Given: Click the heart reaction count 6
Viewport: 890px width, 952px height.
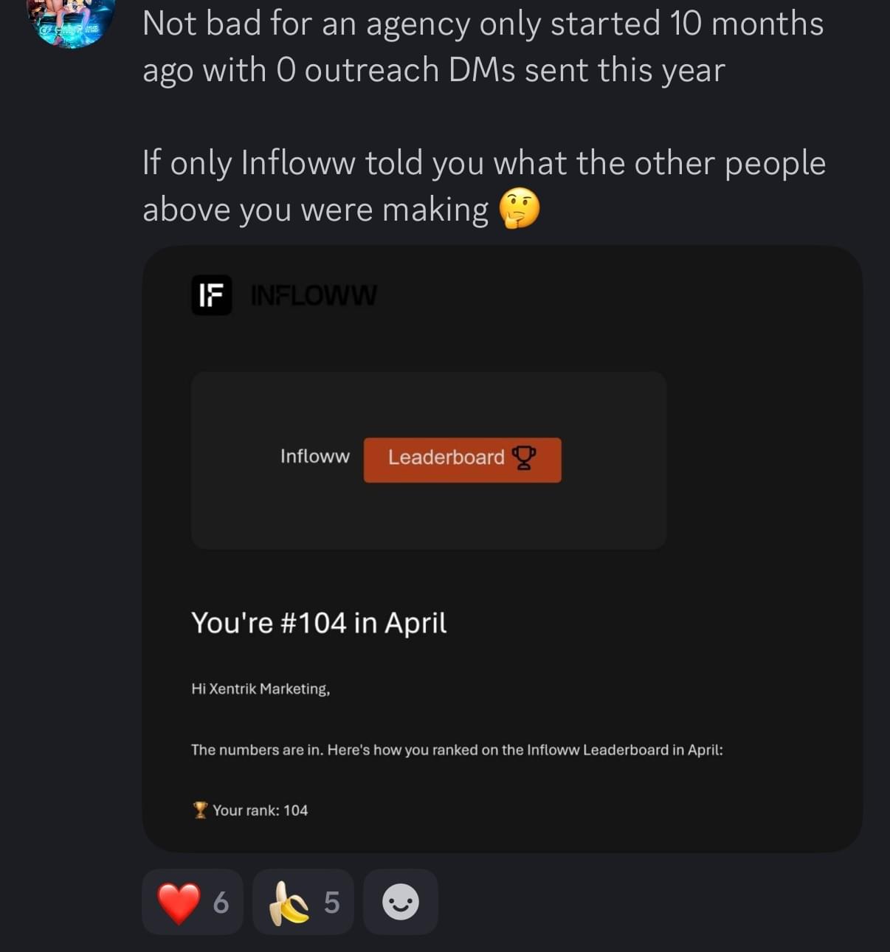Looking at the screenshot, I should click(x=221, y=903).
